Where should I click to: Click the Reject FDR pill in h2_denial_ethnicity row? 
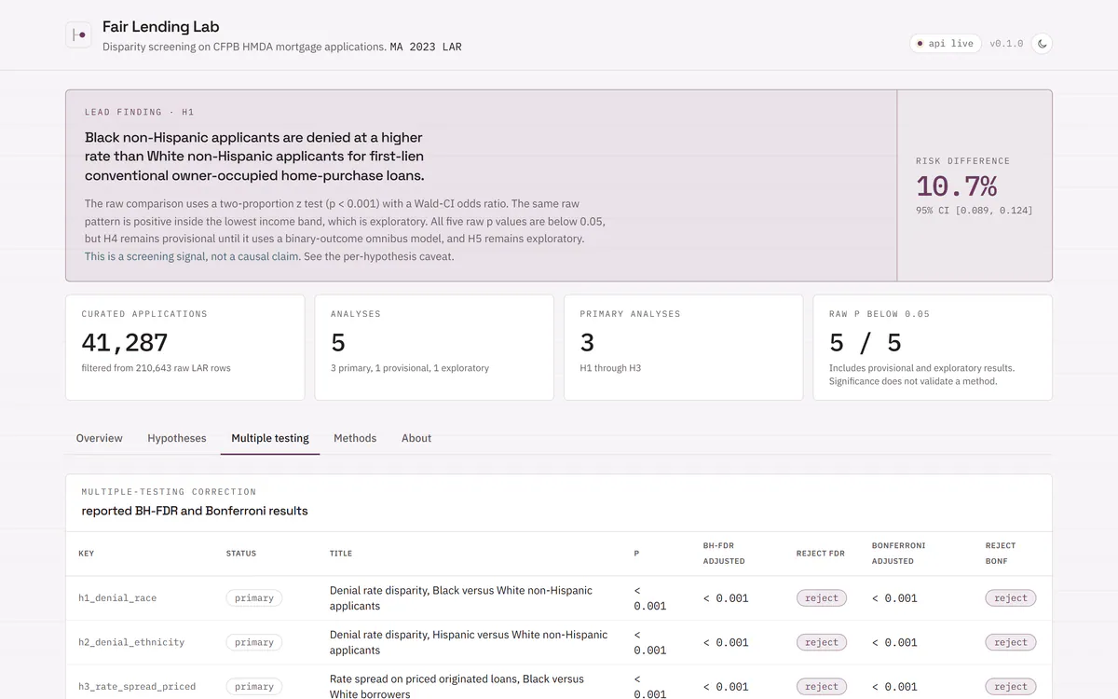(822, 642)
